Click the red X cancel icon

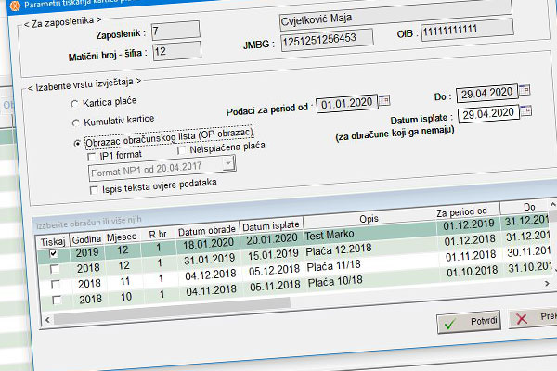click(522, 320)
